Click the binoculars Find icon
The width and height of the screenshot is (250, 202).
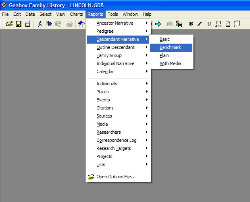click(x=170, y=24)
